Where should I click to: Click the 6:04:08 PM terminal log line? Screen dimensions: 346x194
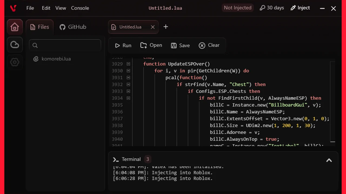163,173
